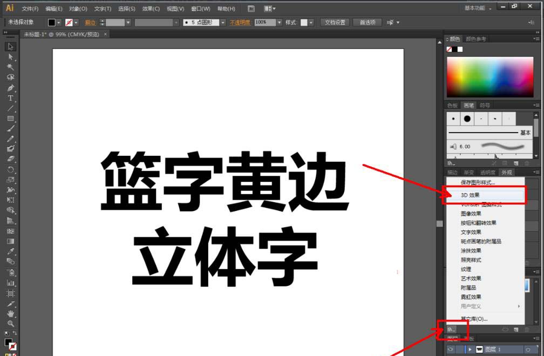Click the 不透明度 opacity link

pyautogui.click(x=240, y=23)
